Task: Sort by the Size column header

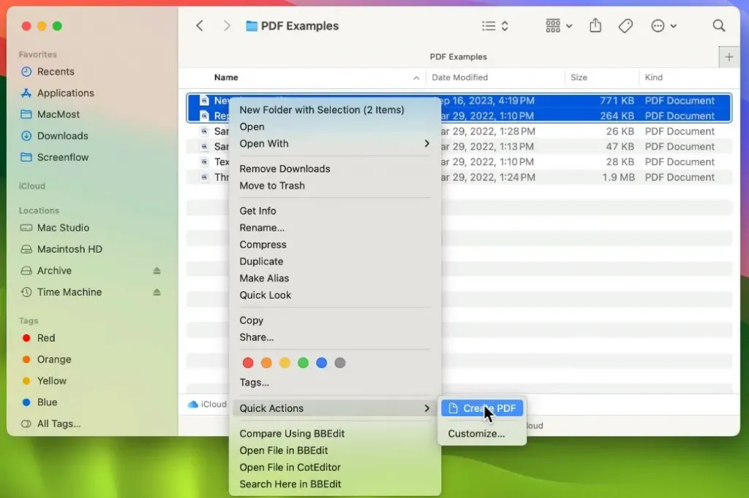Action: click(579, 77)
